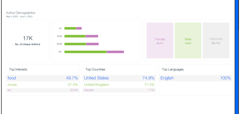Select United States in Top Countries
The width and height of the screenshot is (240, 114).
pos(119,78)
